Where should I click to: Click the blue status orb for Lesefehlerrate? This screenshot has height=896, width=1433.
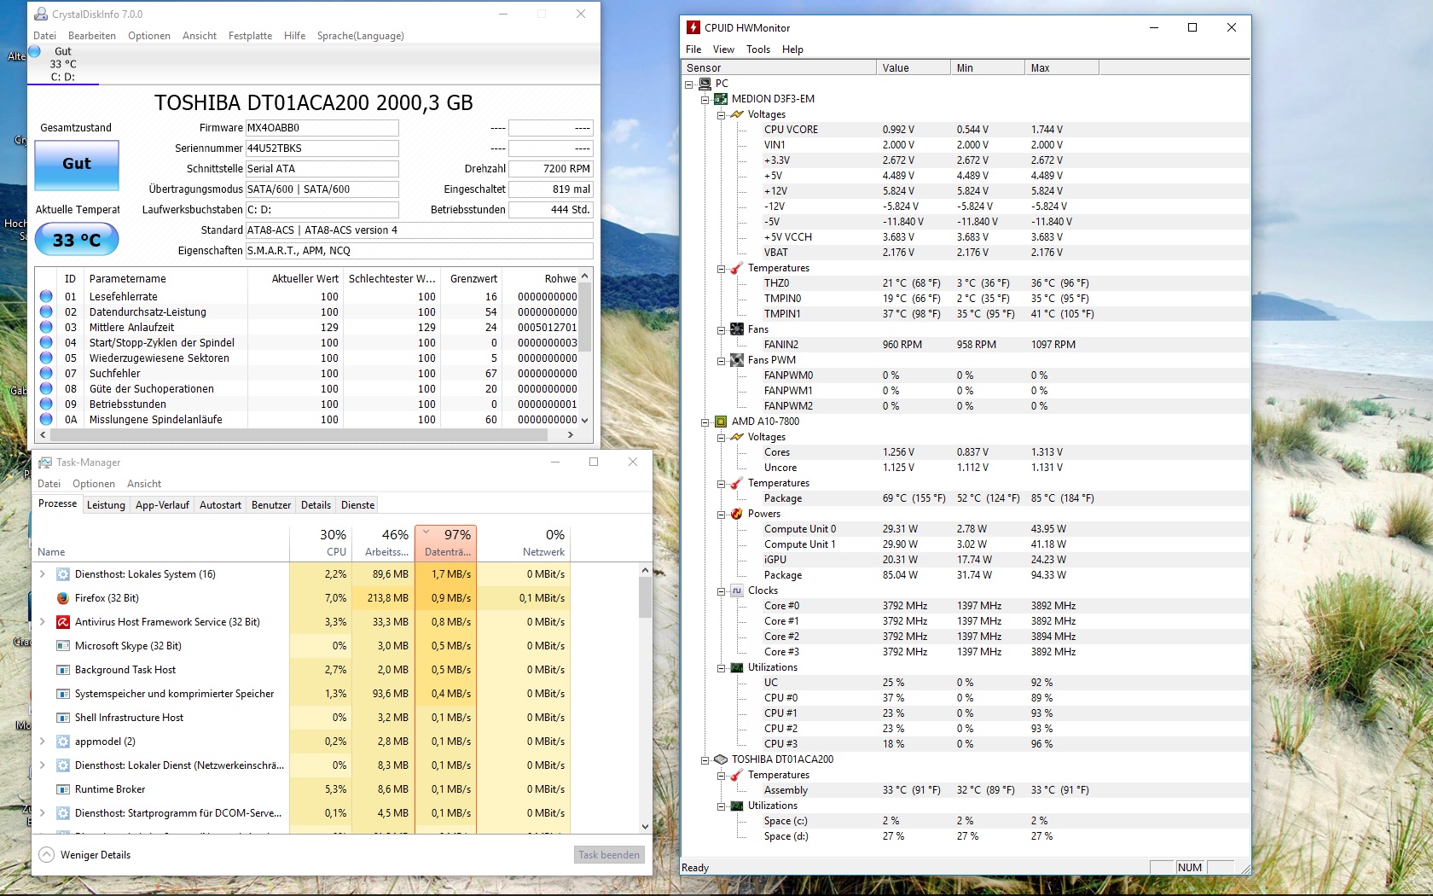tap(46, 297)
